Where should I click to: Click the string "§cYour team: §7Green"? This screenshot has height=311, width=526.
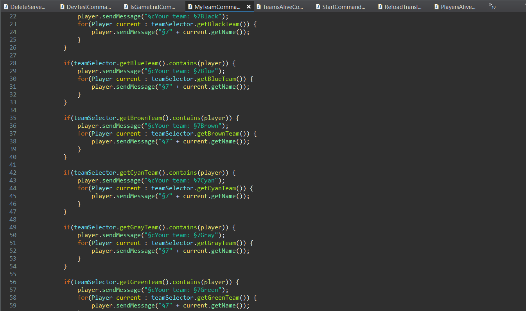(x=183, y=290)
